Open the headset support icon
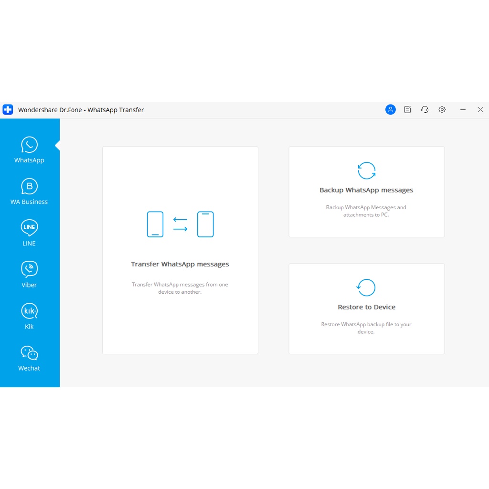Image resolution: width=489 pixels, height=489 pixels. [x=425, y=110]
